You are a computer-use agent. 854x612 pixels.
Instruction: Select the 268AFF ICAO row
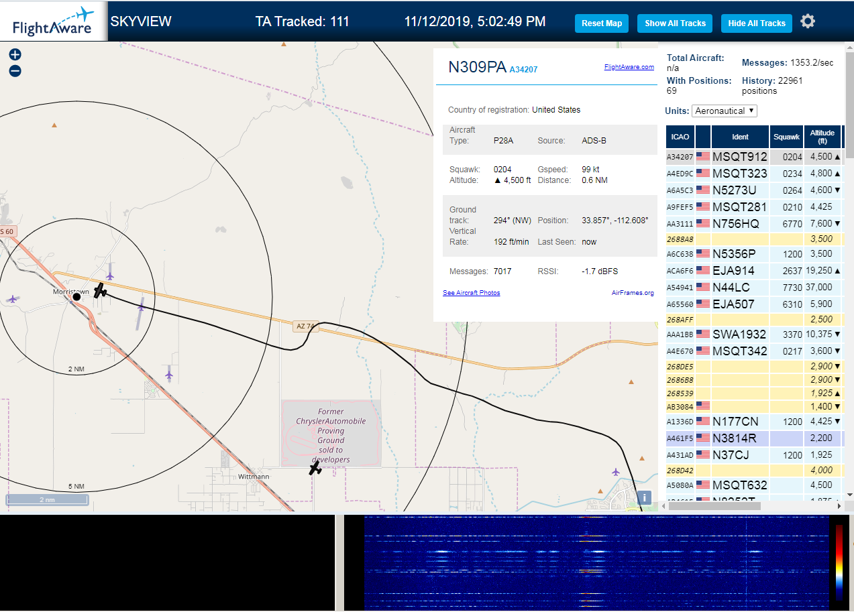(754, 319)
